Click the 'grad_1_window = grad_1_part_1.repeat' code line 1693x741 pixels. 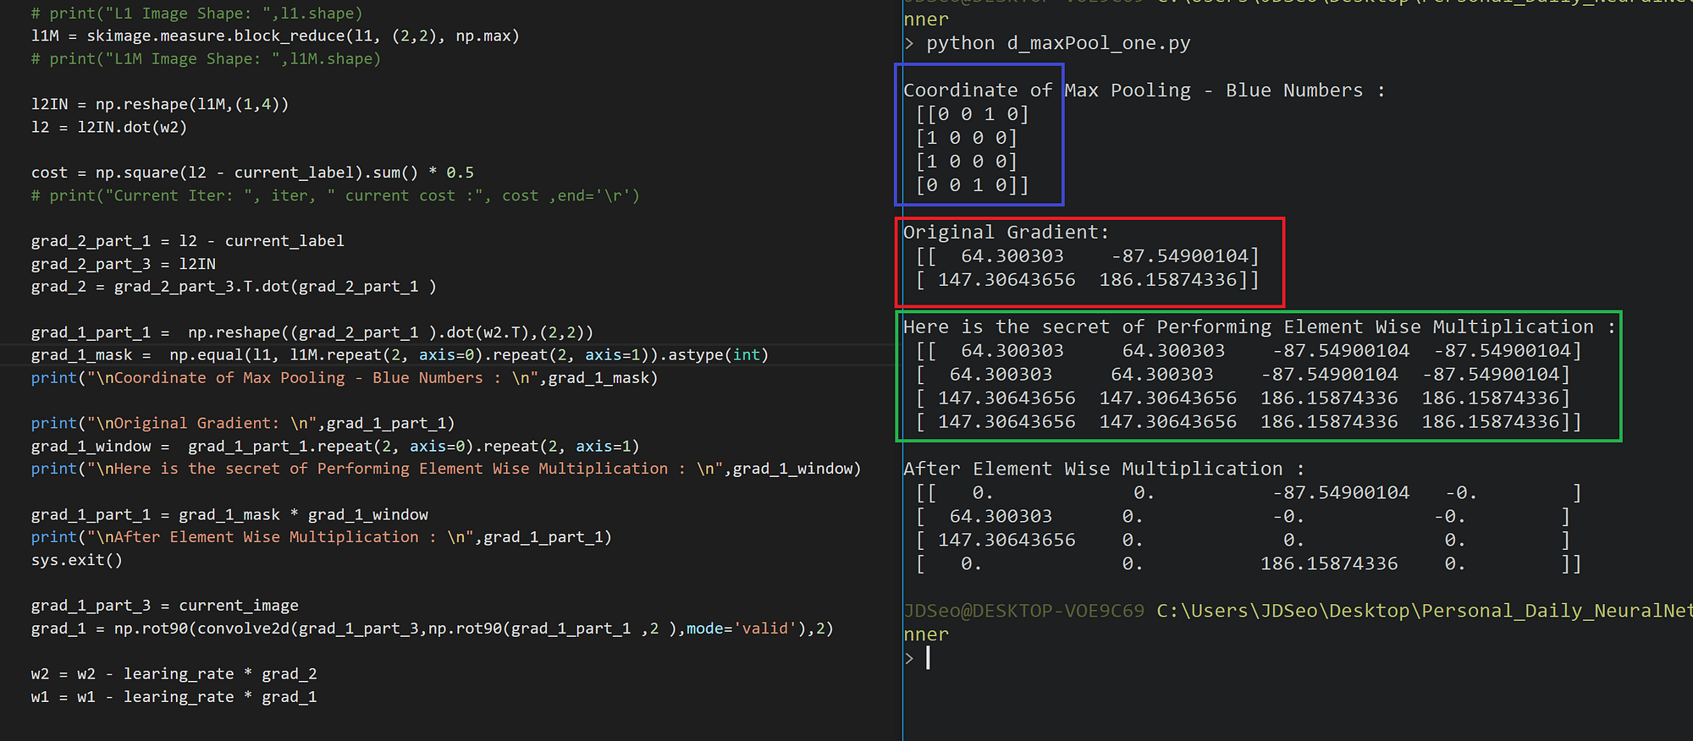(335, 447)
